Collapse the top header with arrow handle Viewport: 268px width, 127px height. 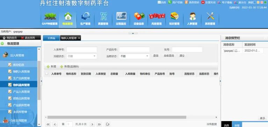(133, 33)
